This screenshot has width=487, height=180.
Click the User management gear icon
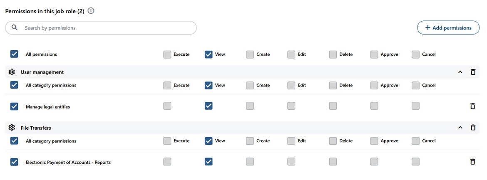[12, 72]
